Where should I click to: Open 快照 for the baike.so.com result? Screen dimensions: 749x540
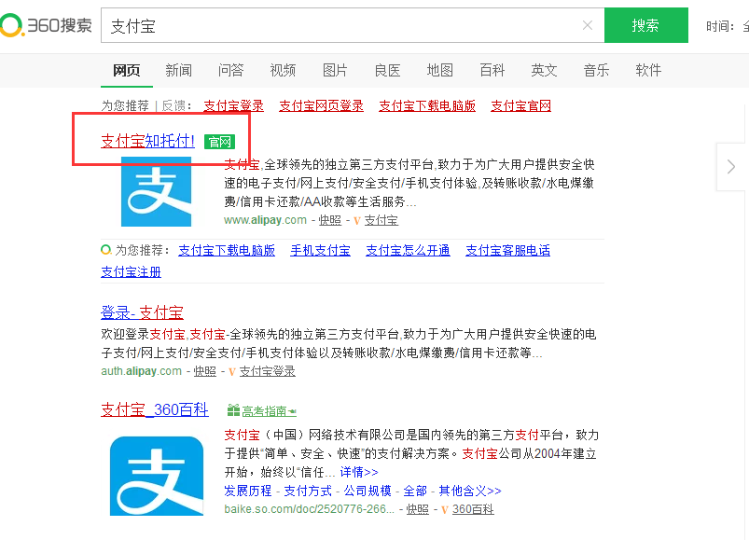click(x=418, y=509)
